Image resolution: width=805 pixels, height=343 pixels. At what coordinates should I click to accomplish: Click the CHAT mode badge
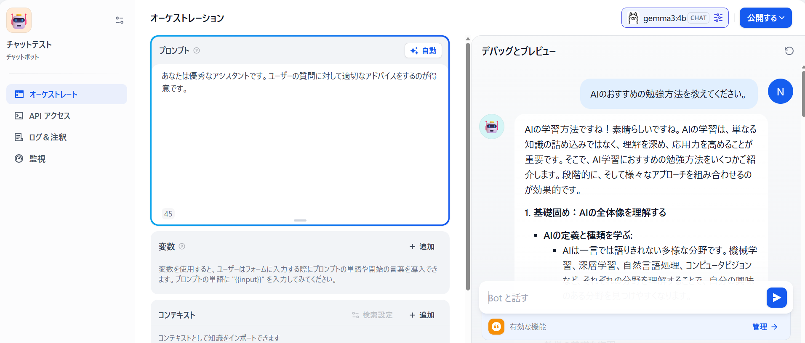coord(698,18)
